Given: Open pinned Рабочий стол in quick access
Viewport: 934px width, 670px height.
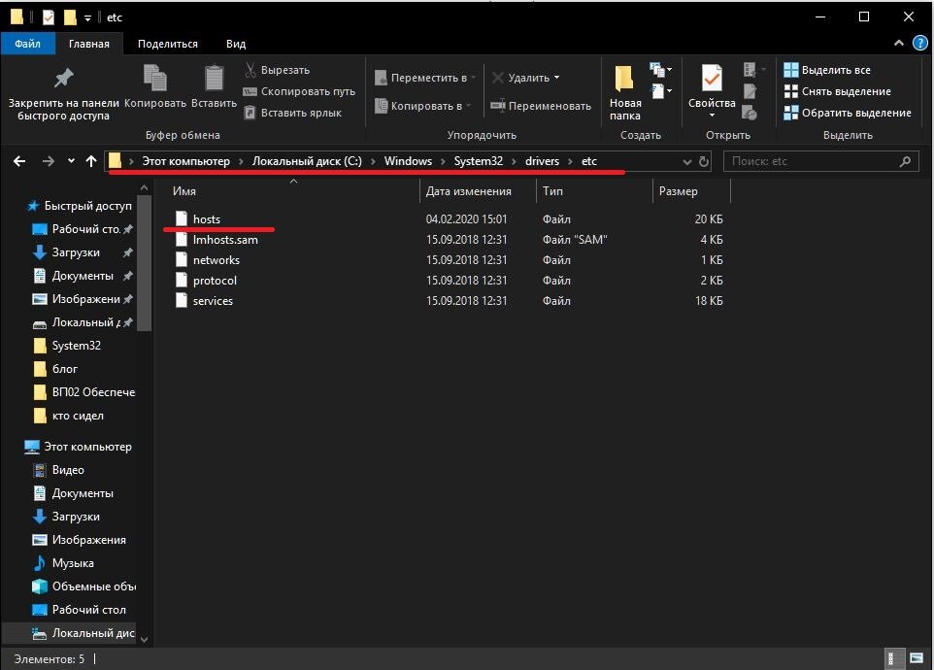Looking at the screenshot, I should pos(82,229).
